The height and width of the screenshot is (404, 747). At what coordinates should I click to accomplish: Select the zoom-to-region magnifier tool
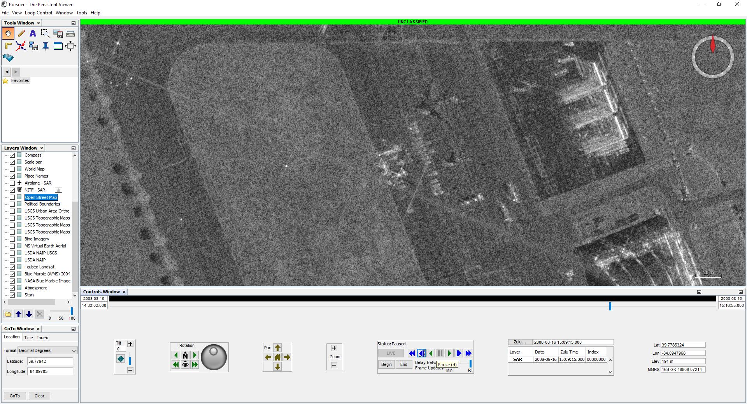(46, 34)
